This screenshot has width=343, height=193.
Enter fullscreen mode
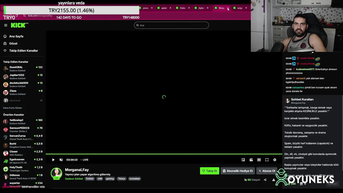[267, 160]
